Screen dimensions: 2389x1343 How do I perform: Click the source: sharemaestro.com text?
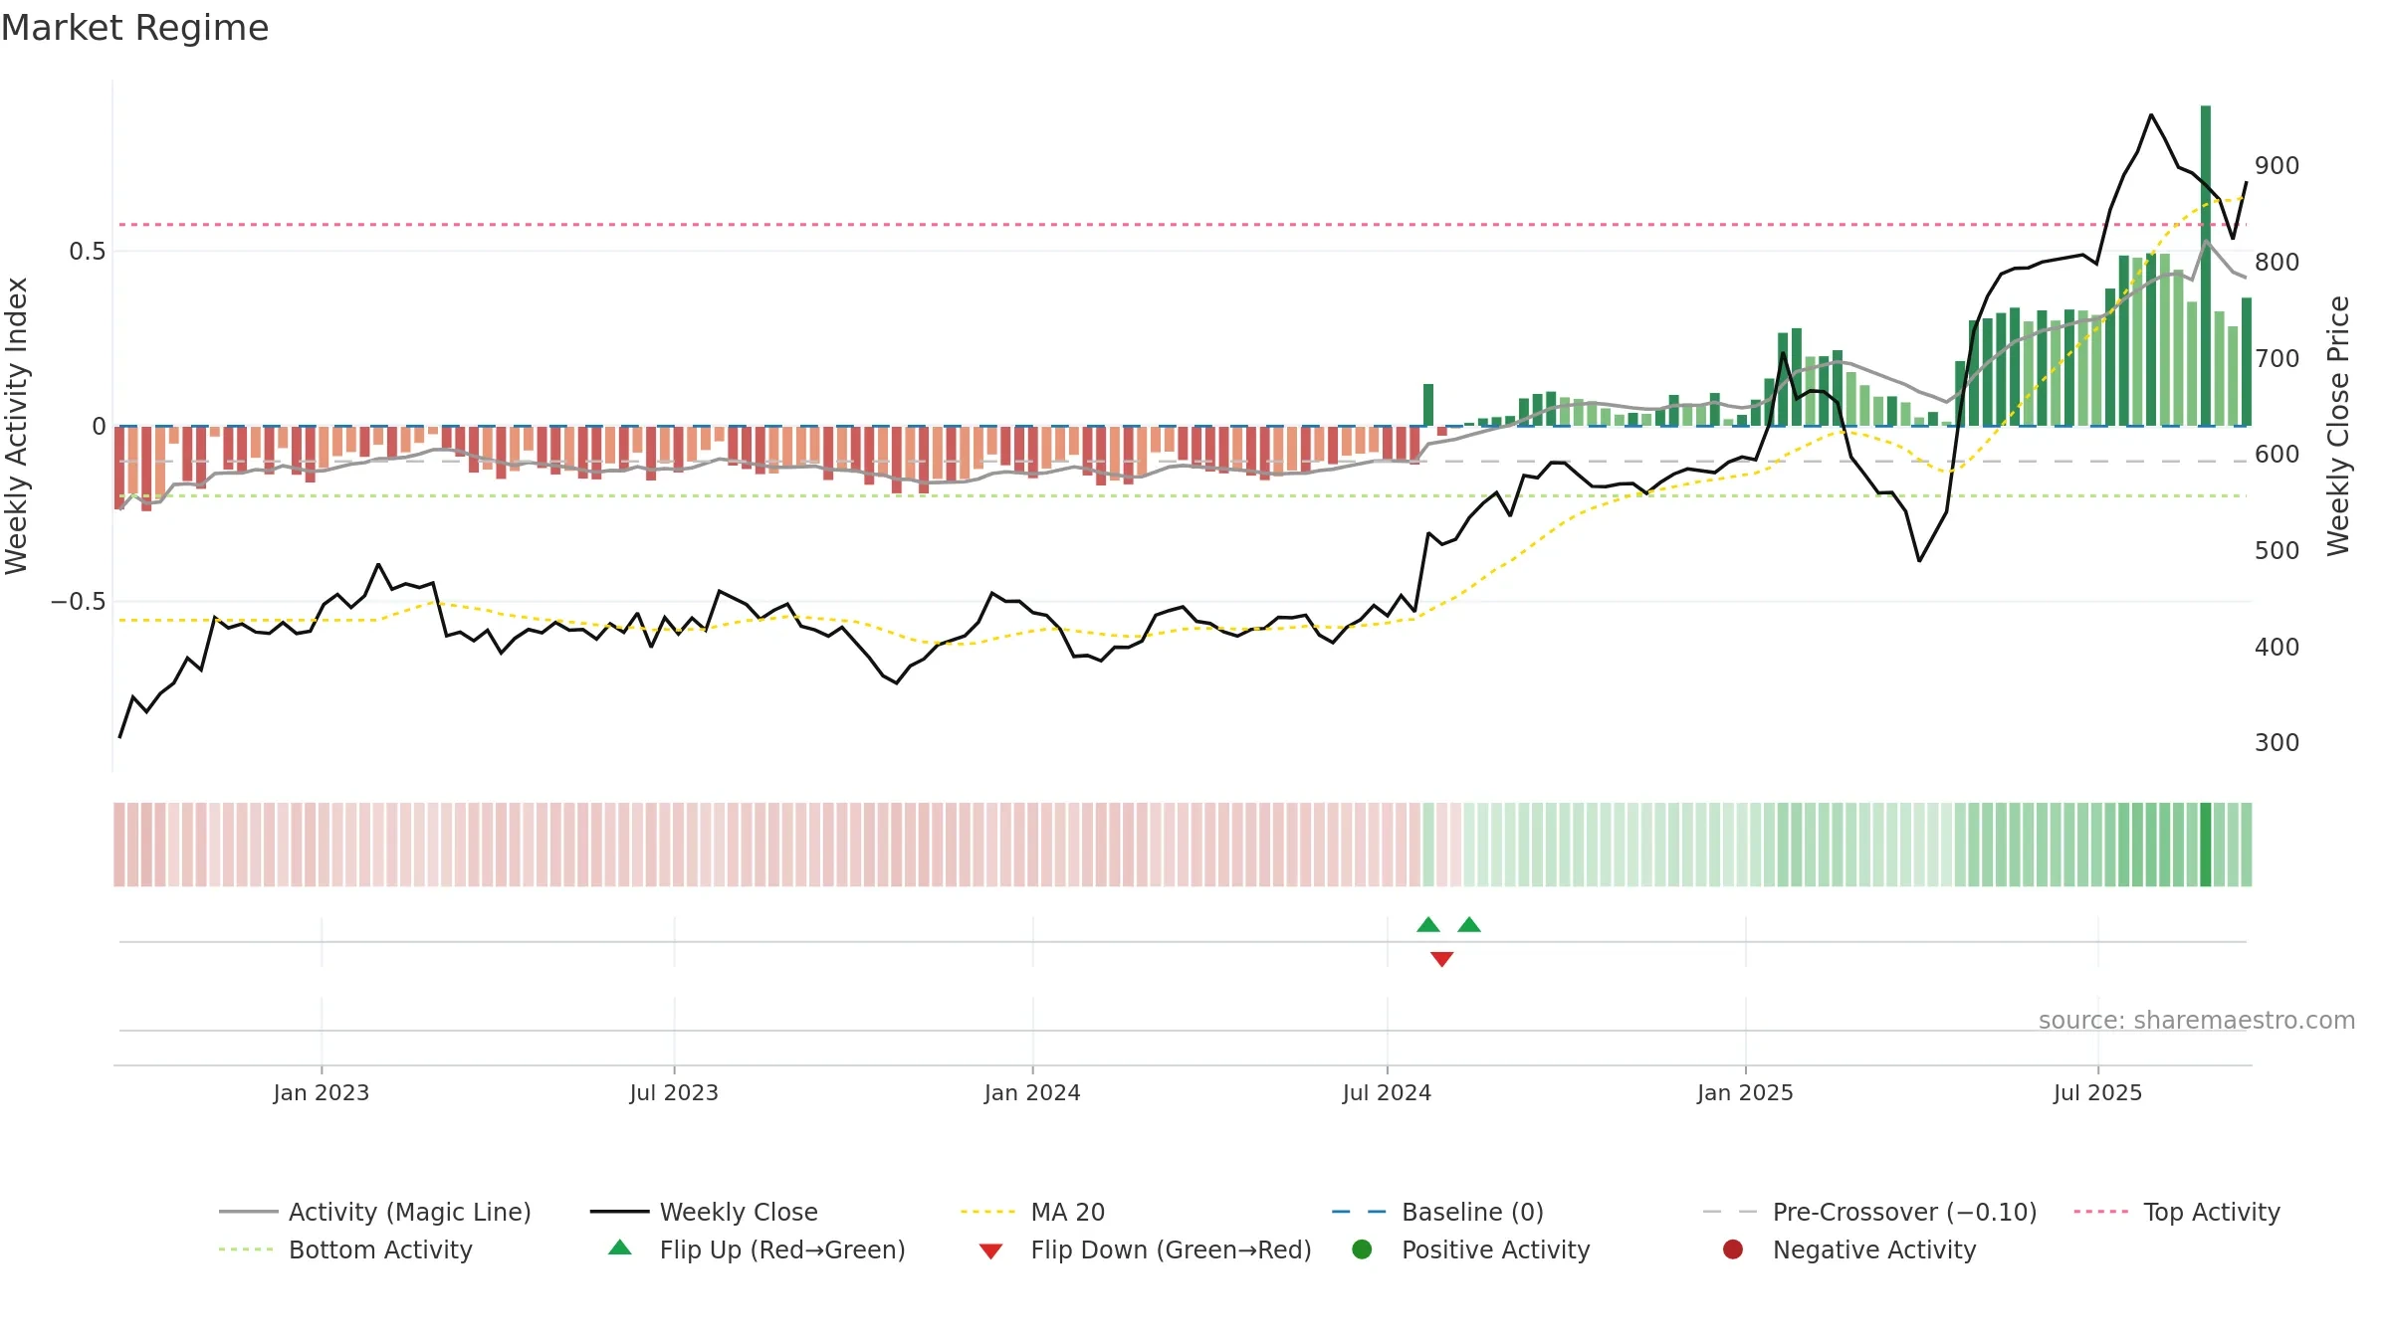2197,1021
